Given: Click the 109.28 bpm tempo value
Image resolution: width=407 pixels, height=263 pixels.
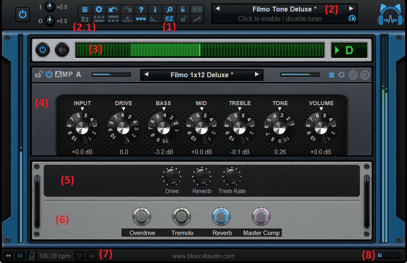Looking at the screenshot, I should (x=54, y=256).
